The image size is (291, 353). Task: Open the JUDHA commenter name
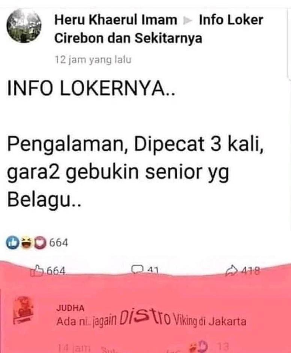click(70, 308)
